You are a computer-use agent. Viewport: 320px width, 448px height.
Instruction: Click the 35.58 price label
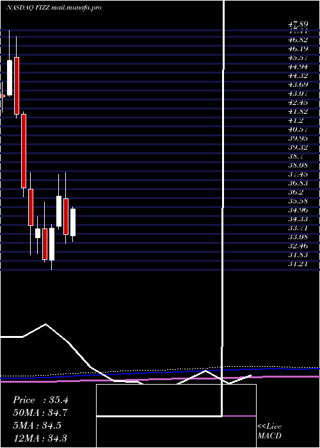point(298,201)
